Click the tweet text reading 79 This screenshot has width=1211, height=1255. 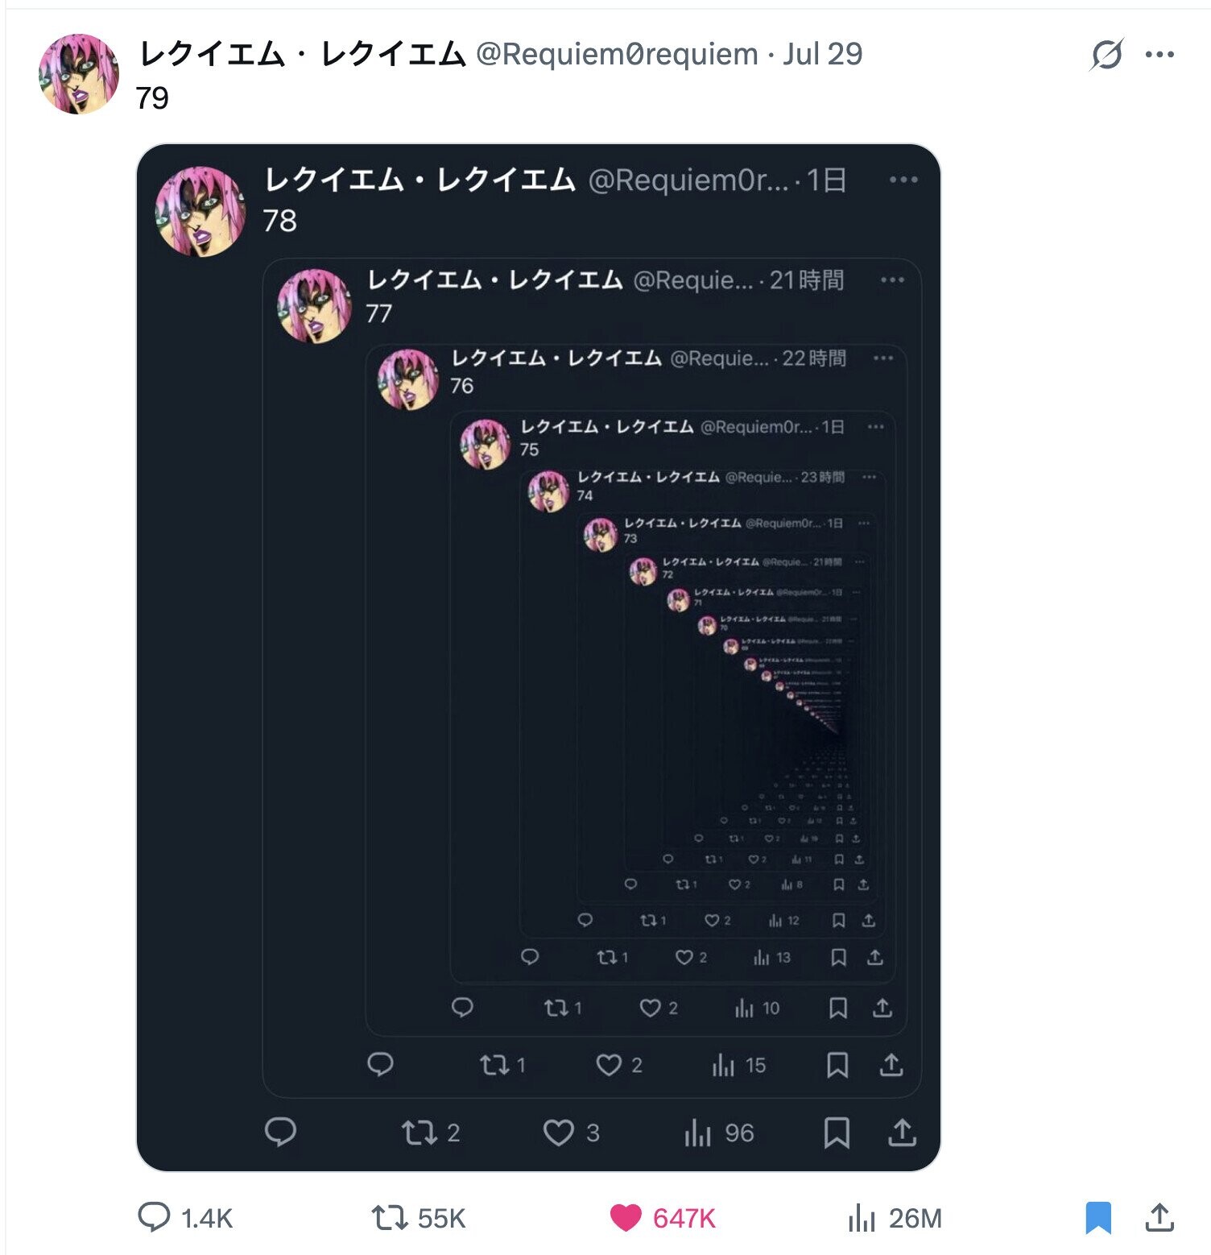point(152,98)
